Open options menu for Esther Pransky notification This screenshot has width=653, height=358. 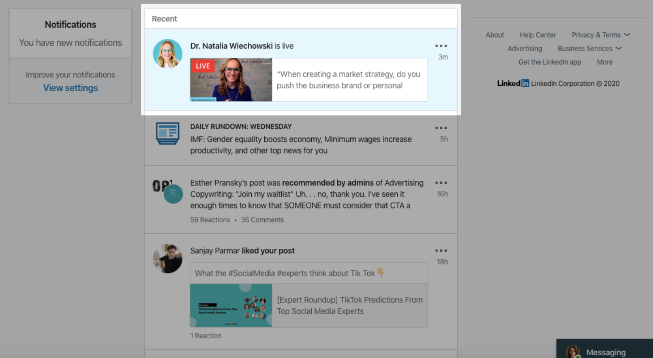(x=441, y=183)
